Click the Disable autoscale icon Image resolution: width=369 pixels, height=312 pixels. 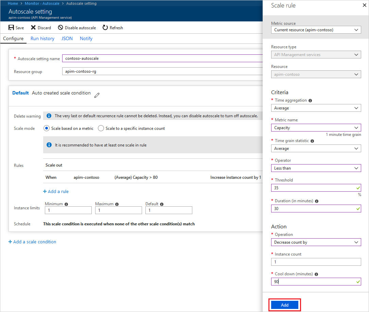pyautogui.click(x=60, y=28)
